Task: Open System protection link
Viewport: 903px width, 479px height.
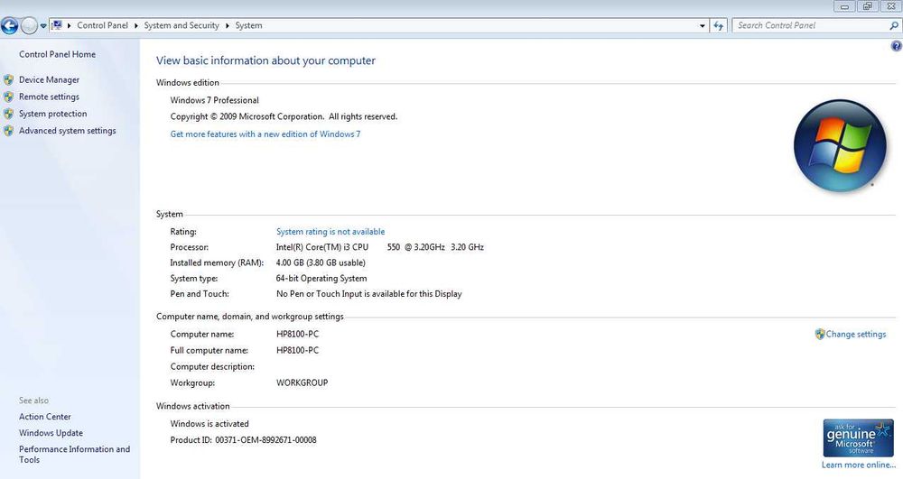Action: tap(53, 114)
